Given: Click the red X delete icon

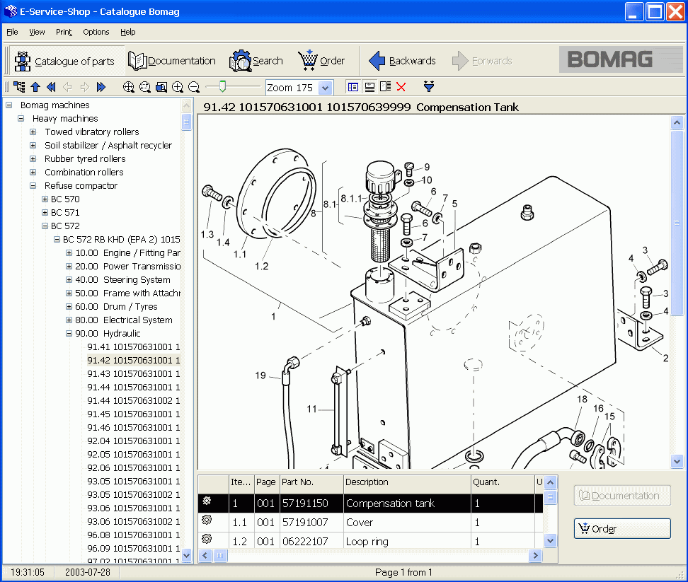Looking at the screenshot, I should (401, 87).
